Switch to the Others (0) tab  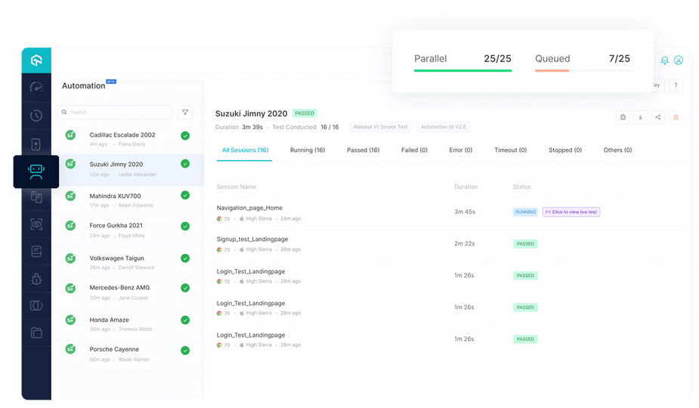click(617, 150)
